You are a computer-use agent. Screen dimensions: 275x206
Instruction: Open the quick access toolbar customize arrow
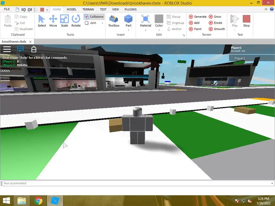pos(47,10)
